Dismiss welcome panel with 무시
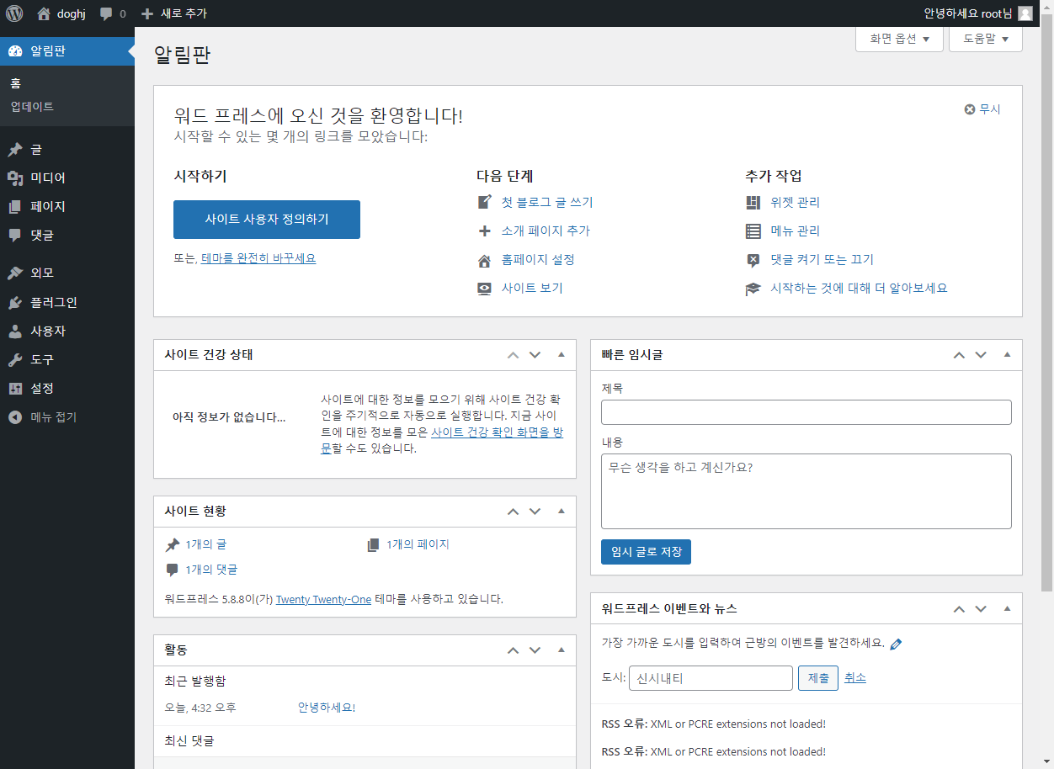 (982, 109)
